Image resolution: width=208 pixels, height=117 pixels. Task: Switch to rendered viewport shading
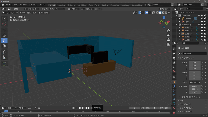166,12
